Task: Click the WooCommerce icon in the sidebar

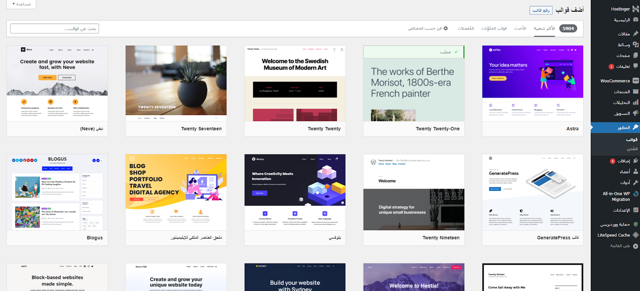Action: coord(636,81)
